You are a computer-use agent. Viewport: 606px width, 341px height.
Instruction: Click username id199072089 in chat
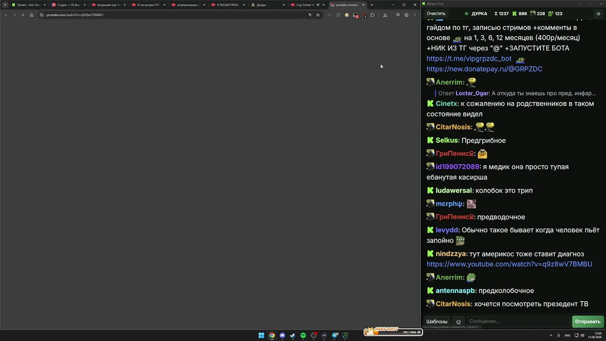457,167
